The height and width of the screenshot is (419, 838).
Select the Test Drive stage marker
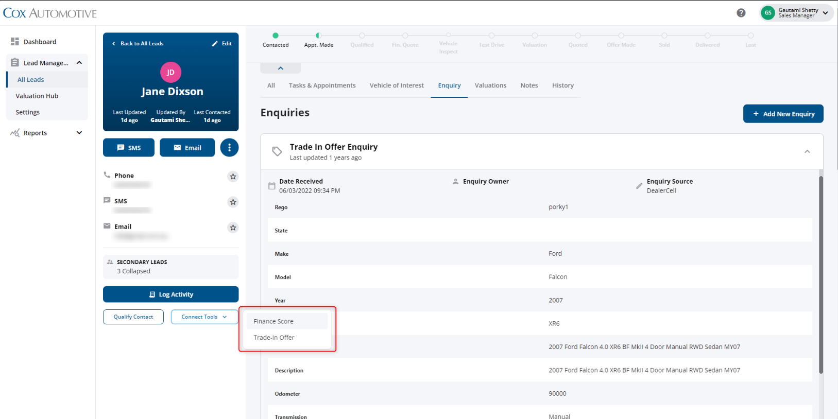491,36
